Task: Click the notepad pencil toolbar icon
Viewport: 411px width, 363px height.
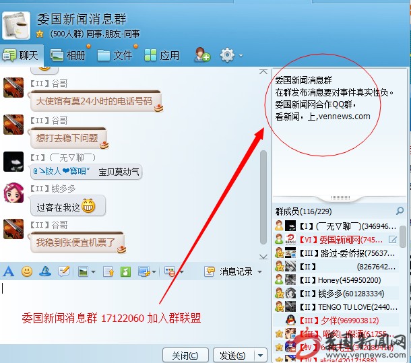Action: tap(64, 271)
